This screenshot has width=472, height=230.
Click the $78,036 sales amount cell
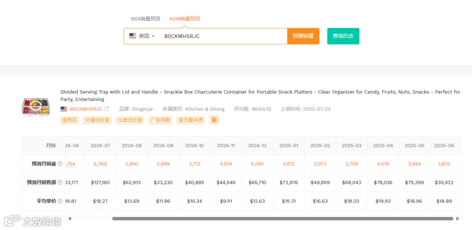(383, 183)
